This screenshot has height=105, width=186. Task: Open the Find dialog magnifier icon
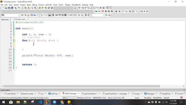click(x=32, y=8)
